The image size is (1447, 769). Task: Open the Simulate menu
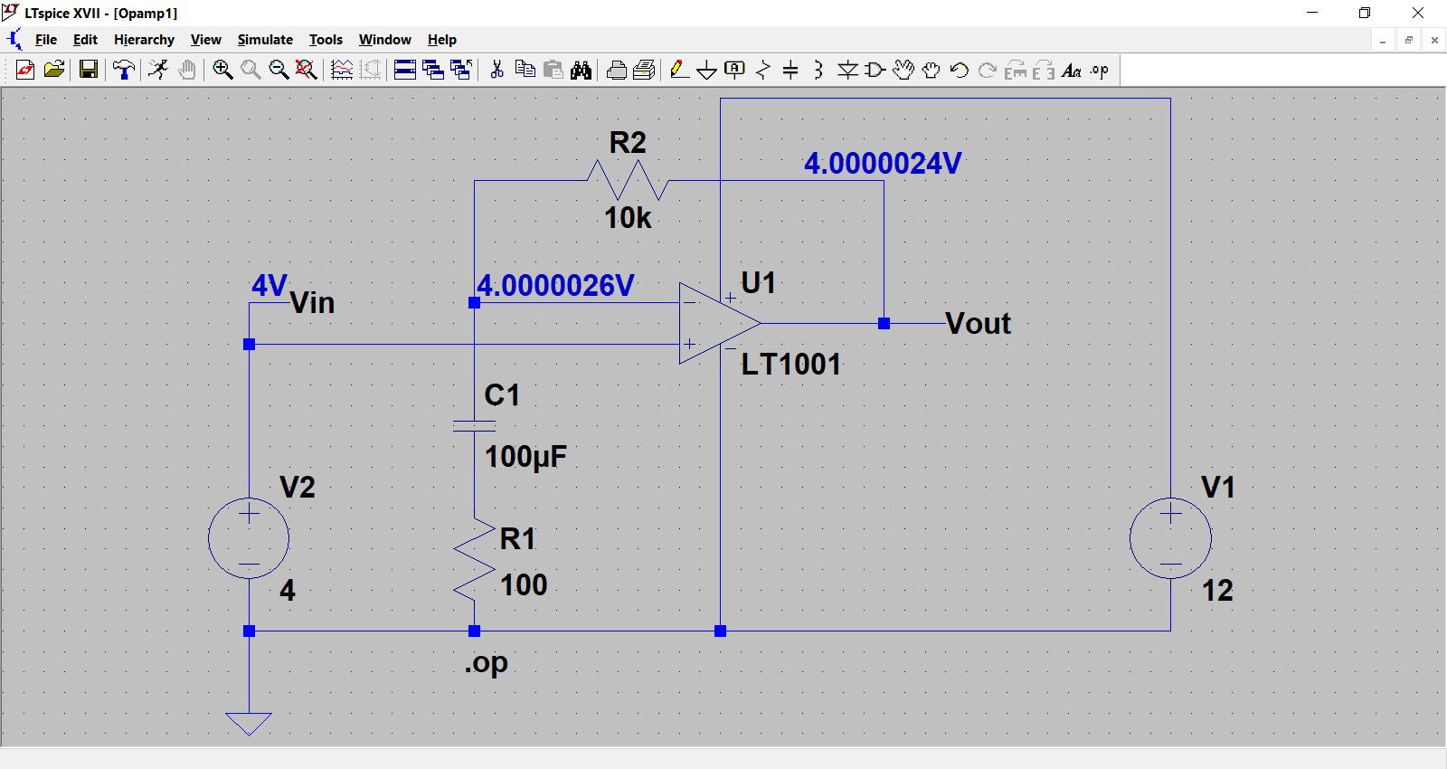coord(265,40)
